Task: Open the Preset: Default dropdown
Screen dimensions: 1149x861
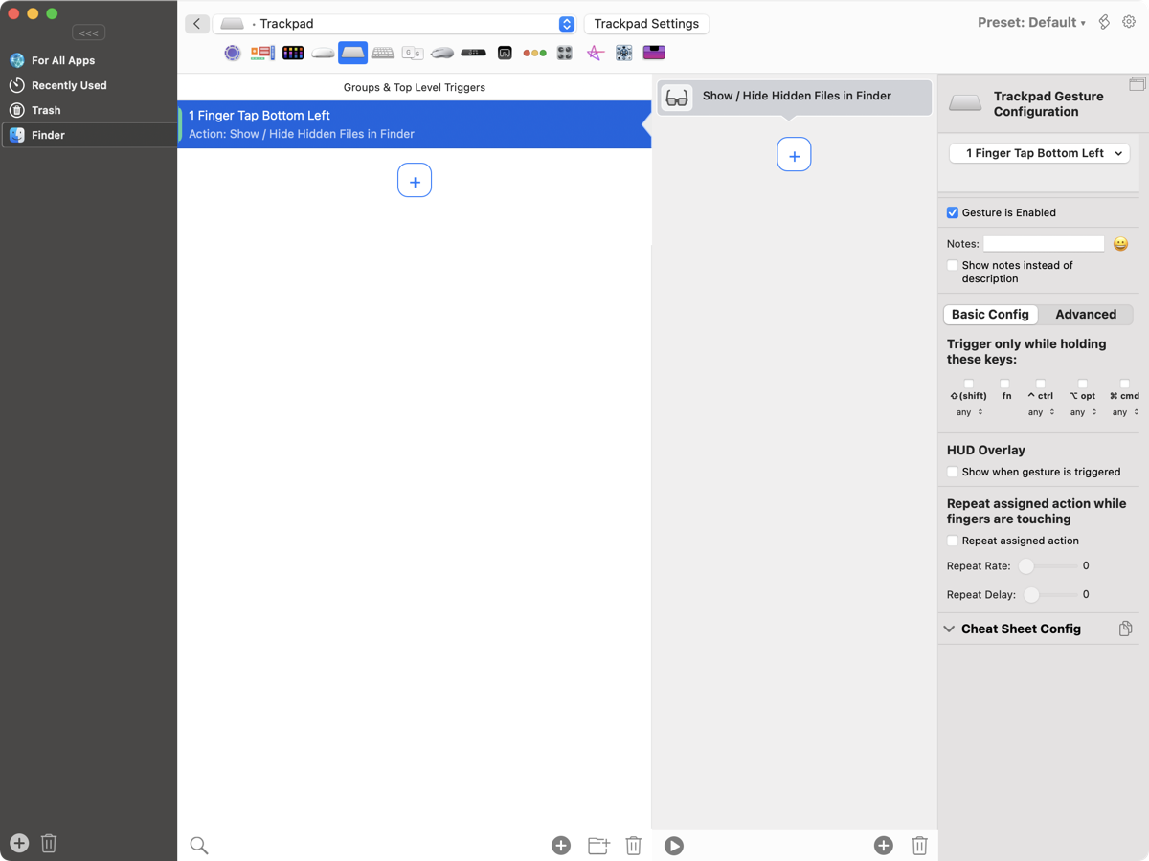Action: [x=1032, y=21]
